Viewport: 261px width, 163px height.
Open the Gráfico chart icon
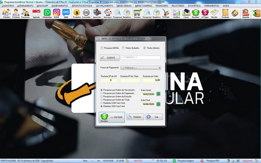coord(177,13)
